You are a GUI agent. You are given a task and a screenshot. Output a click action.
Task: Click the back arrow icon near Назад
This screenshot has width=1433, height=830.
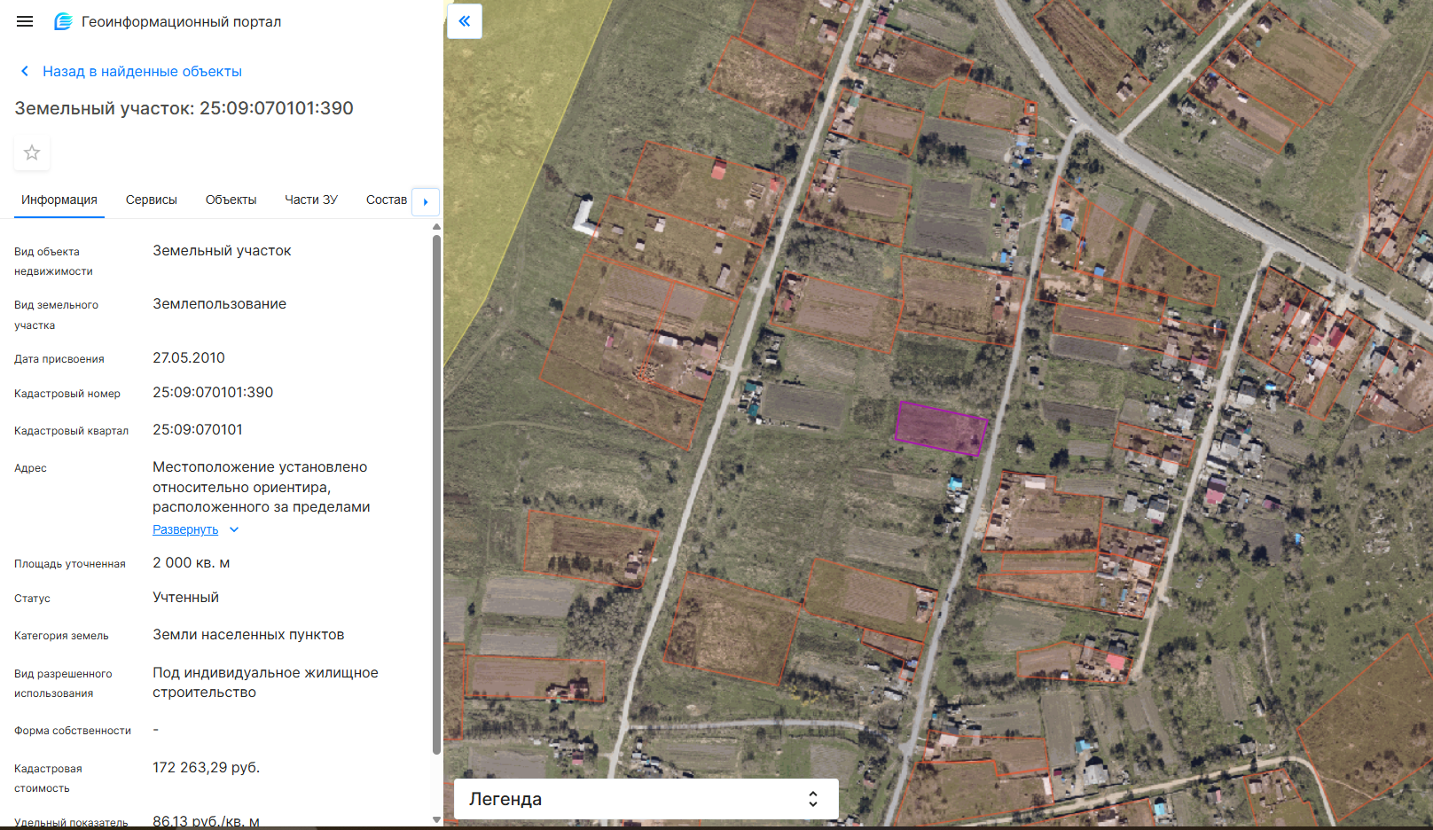[25, 71]
